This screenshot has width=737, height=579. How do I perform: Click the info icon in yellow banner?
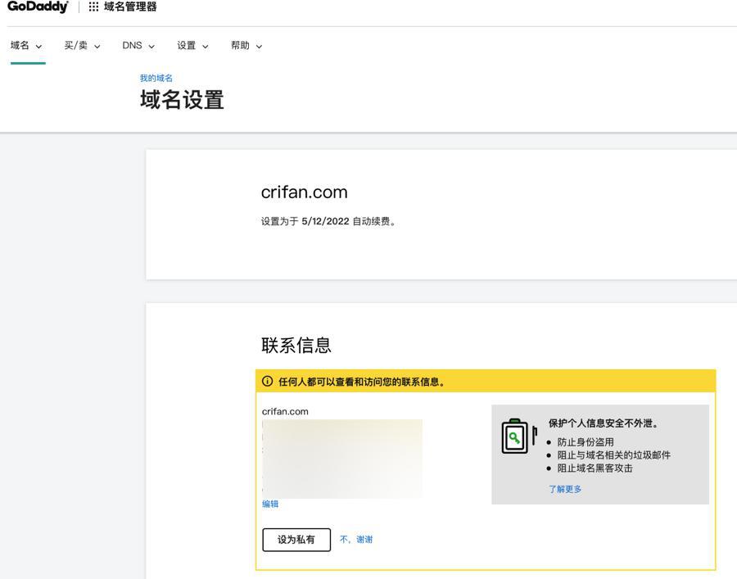pyautogui.click(x=267, y=381)
